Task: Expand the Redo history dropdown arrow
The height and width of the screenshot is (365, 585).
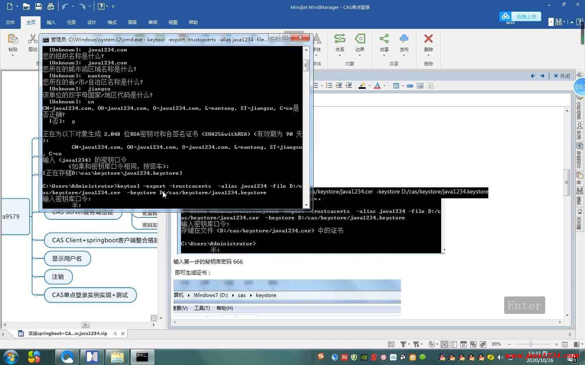Action: click(89, 6)
